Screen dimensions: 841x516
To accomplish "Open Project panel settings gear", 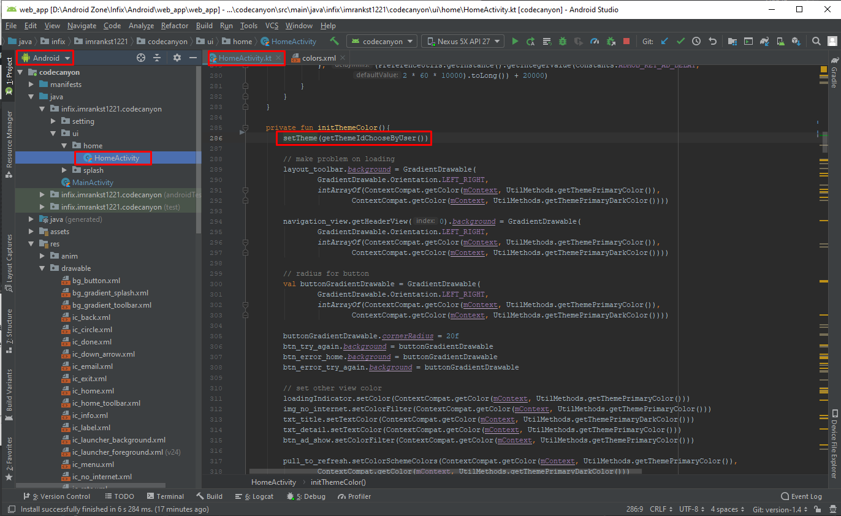I will tap(176, 58).
